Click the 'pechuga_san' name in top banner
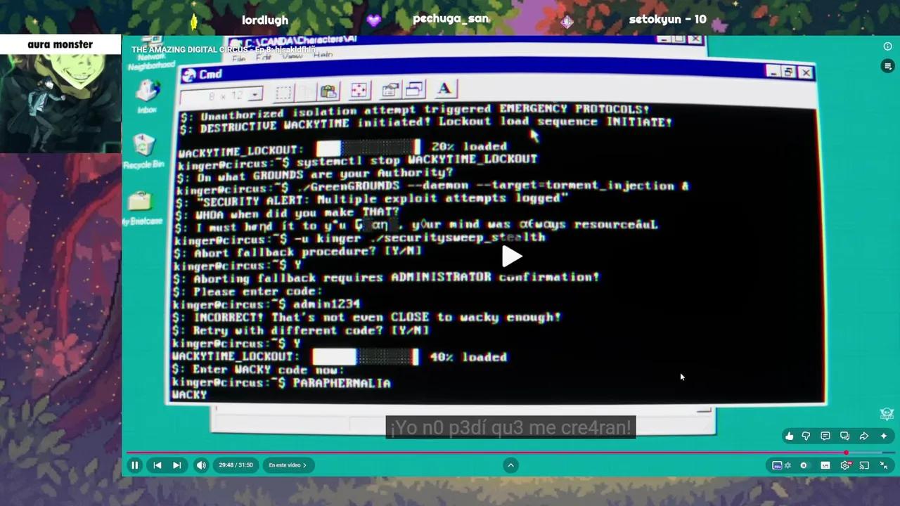900x506 pixels. [451, 19]
